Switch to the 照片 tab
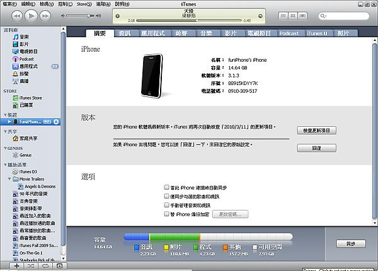378x271 pixels. tap(343, 33)
